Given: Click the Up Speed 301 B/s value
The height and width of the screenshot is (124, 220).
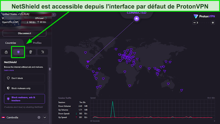Looking at the screenshot, I should [x=83, y=117].
